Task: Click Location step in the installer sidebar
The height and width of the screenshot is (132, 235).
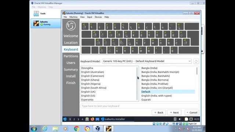Action: coord(71,43)
